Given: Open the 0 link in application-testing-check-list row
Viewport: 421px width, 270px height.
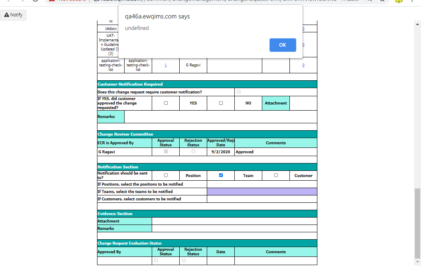Looking at the screenshot, I should click(303, 65).
